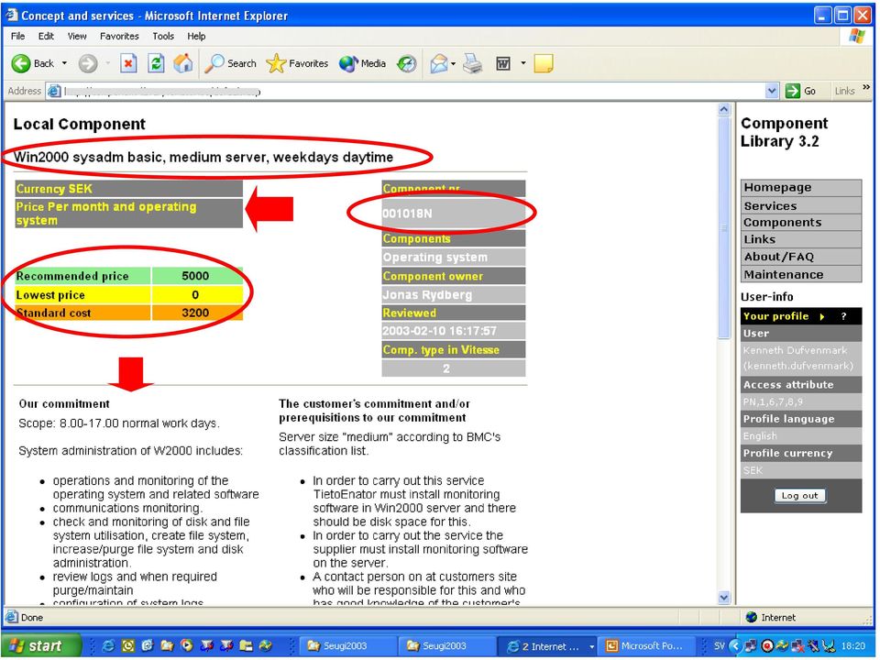The width and height of the screenshot is (880, 660).
Task: Open the Edit menu
Action: [x=46, y=36]
